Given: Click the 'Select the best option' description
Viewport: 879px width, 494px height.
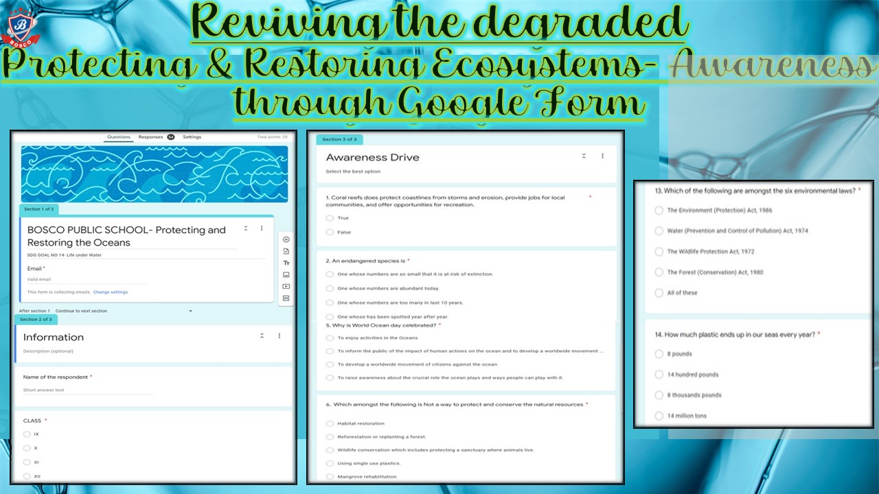Looking at the screenshot, I should tap(353, 172).
